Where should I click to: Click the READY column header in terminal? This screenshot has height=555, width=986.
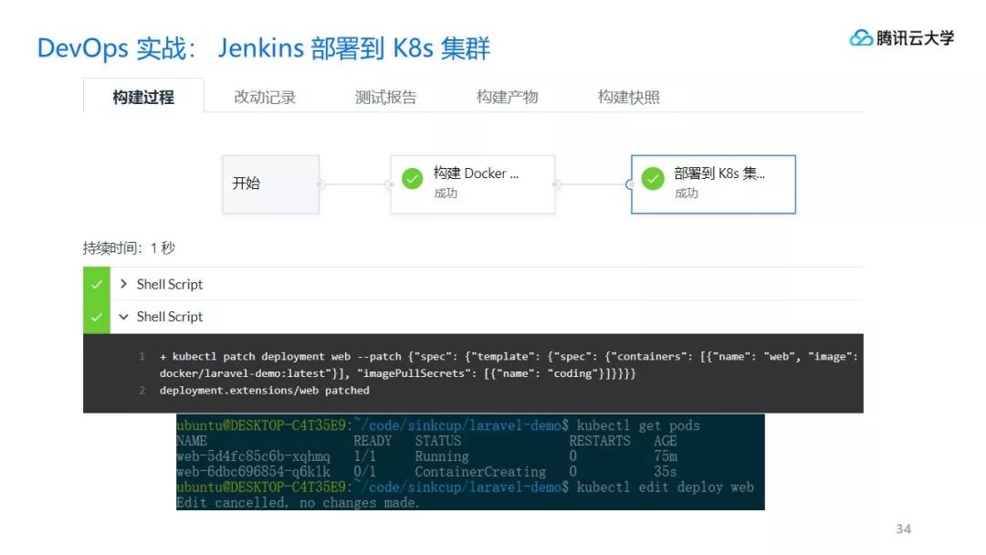point(372,441)
